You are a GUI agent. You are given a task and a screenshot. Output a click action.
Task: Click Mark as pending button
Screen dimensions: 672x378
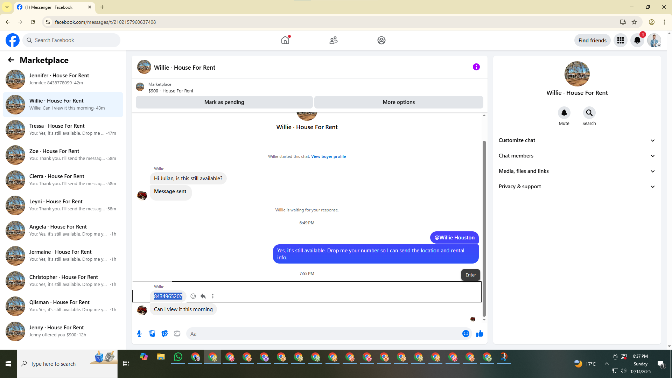224,102
